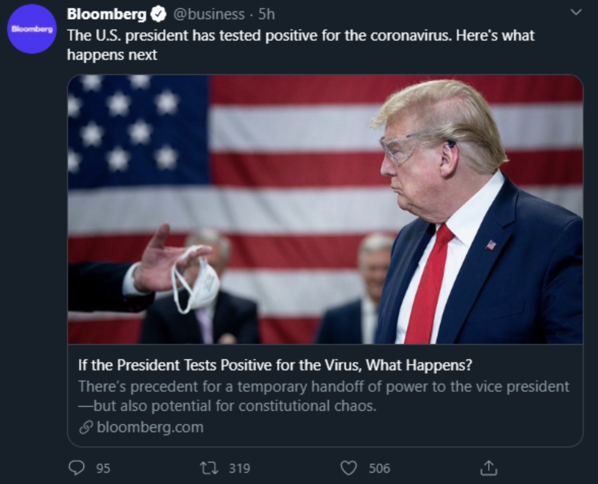The height and width of the screenshot is (484, 598).
Task: Expand the tweet options chevron menu
Action: pos(576,12)
